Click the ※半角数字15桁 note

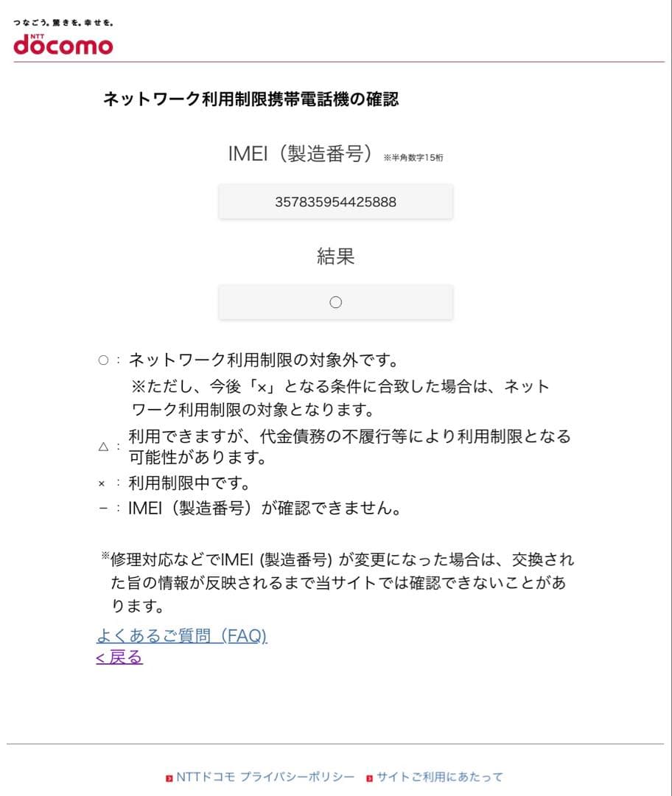(x=413, y=158)
